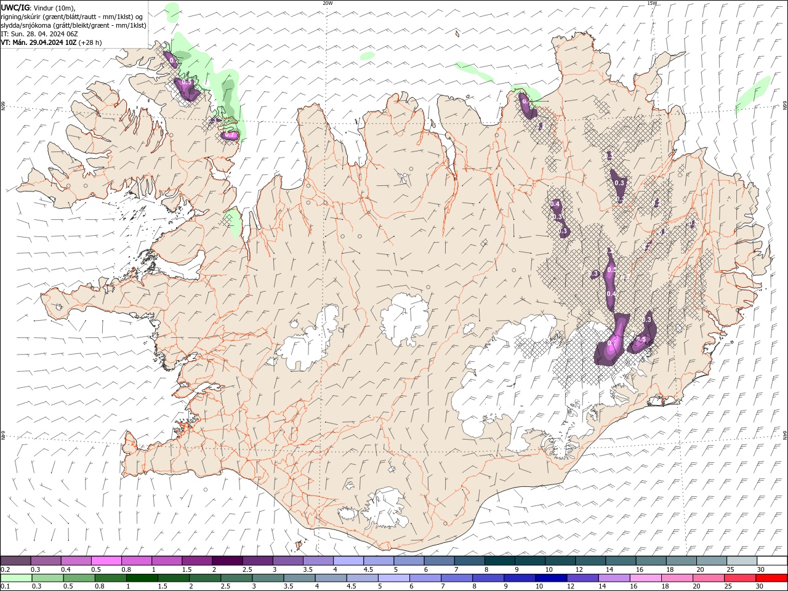Click the '20W' longitude label
Screen dimensions: 788x591
tap(328, 3)
